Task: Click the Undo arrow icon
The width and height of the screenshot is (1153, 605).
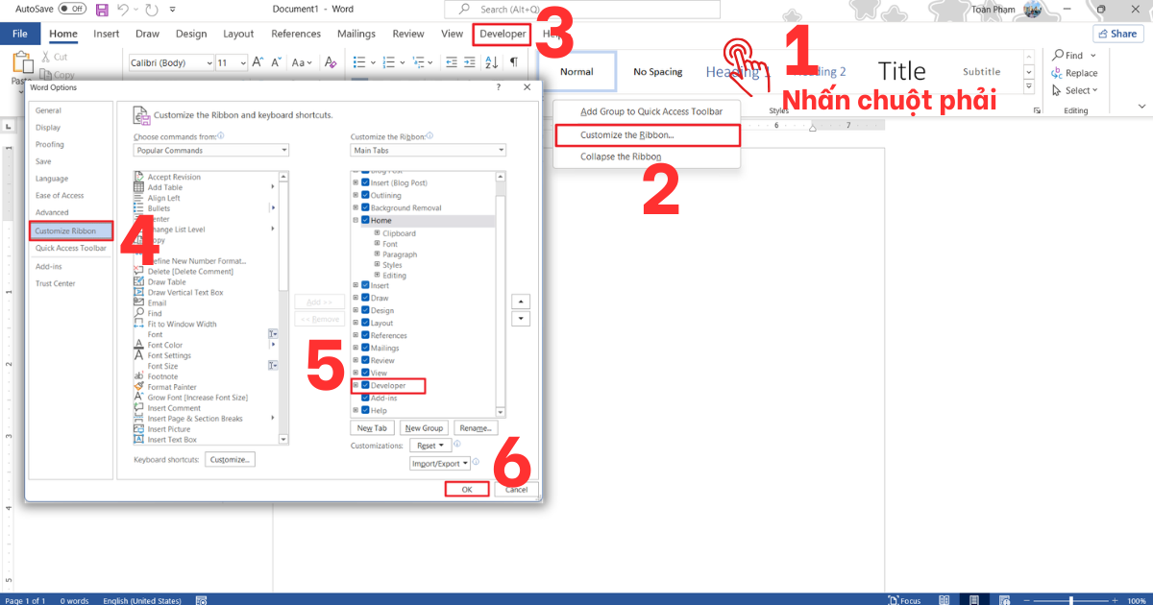Action: pyautogui.click(x=124, y=9)
